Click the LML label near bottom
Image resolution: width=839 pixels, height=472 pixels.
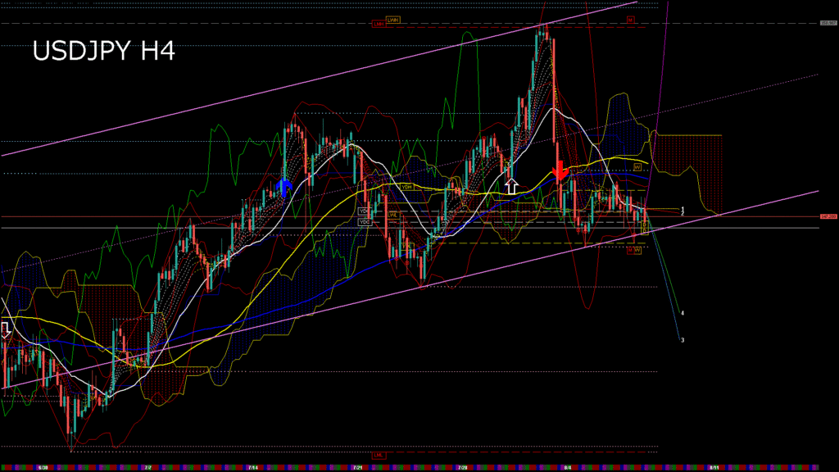click(x=379, y=455)
